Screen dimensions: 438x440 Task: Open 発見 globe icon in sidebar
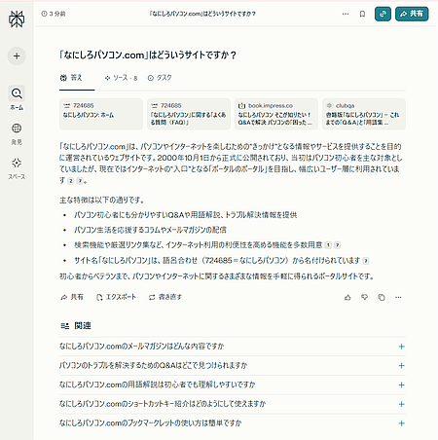click(x=17, y=128)
